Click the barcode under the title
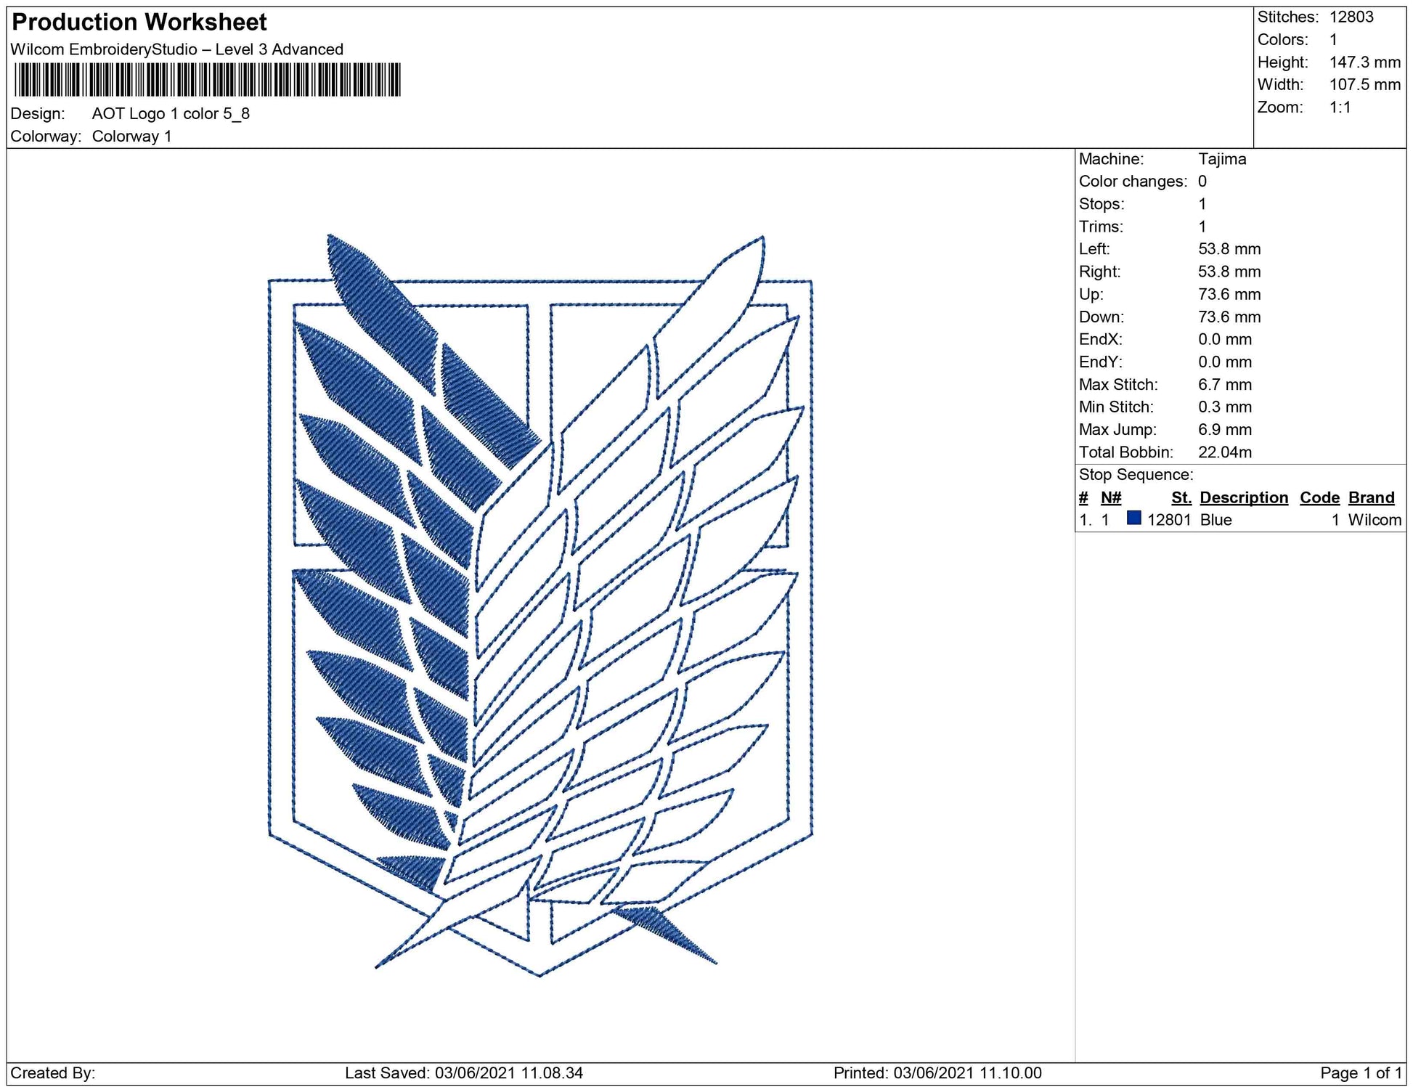 pos(207,80)
